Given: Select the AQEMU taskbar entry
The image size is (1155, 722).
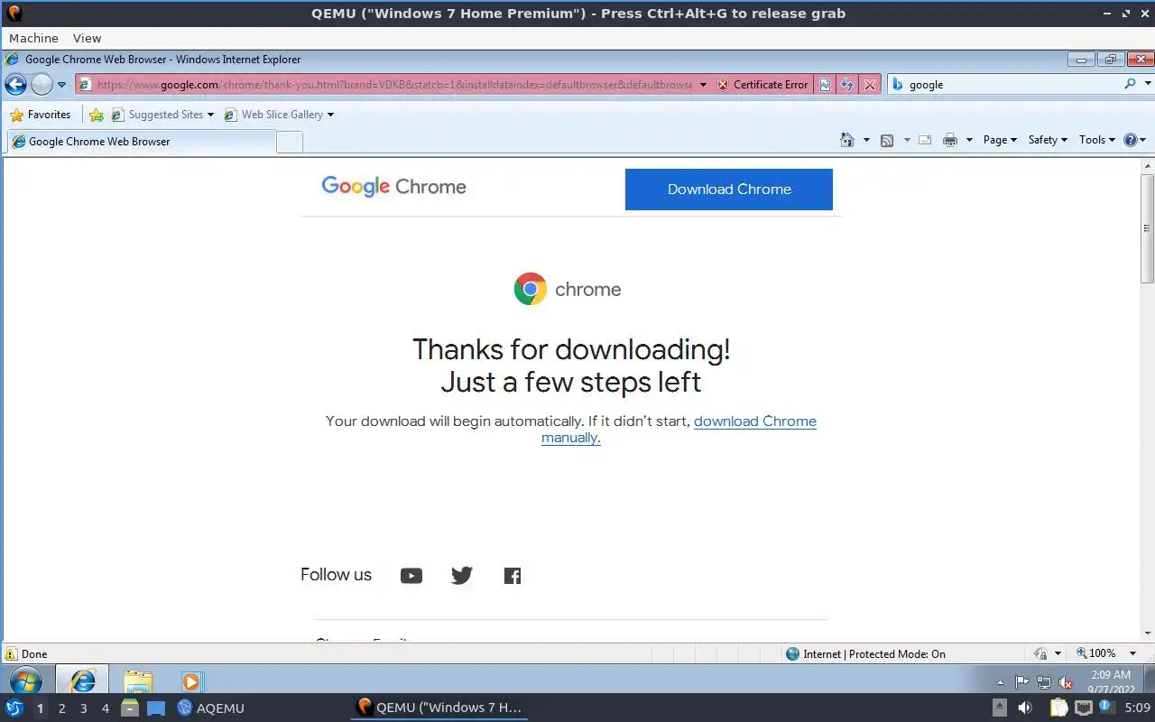Looking at the screenshot, I should (210, 708).
